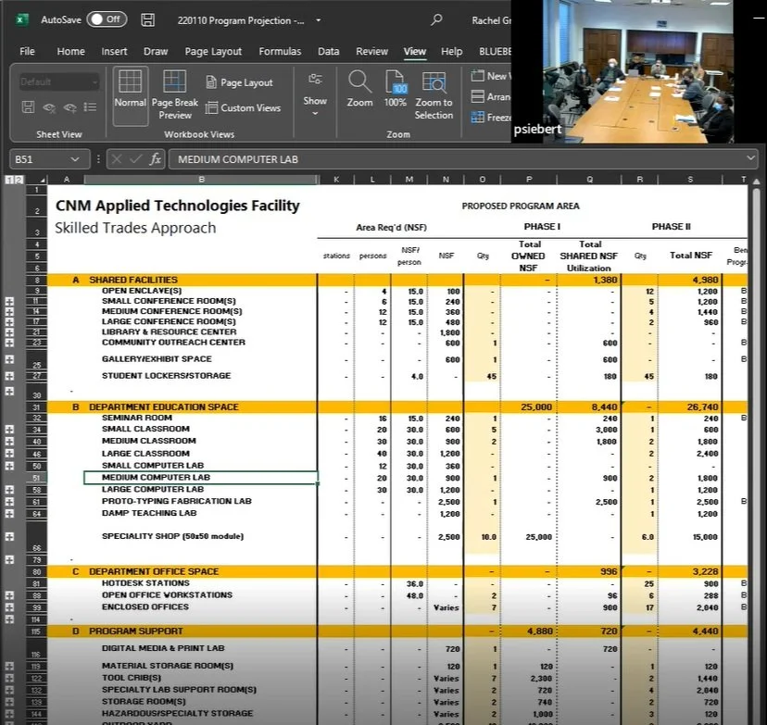Select column B header

(x=201, y=180)
